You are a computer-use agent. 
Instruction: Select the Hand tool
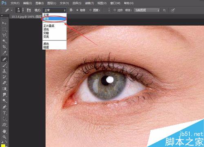4,131
